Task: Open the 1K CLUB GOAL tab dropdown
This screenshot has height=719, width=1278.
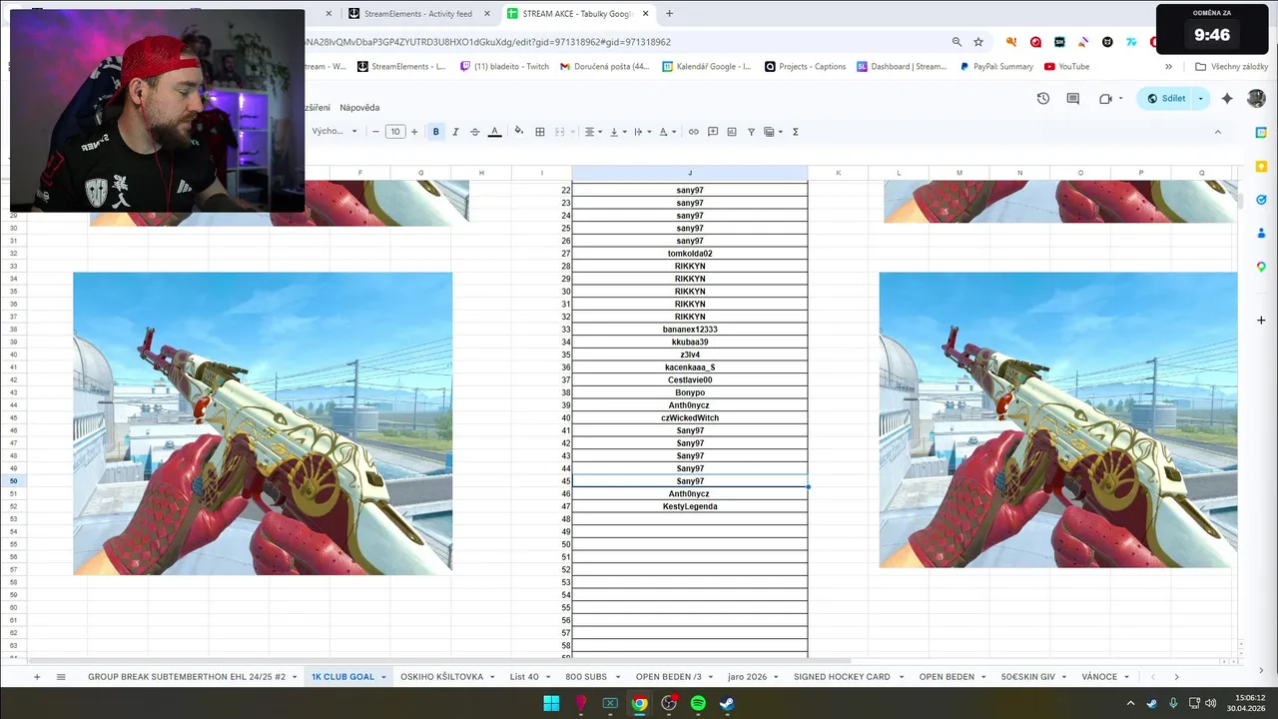Action: click(x=384, y=677)
